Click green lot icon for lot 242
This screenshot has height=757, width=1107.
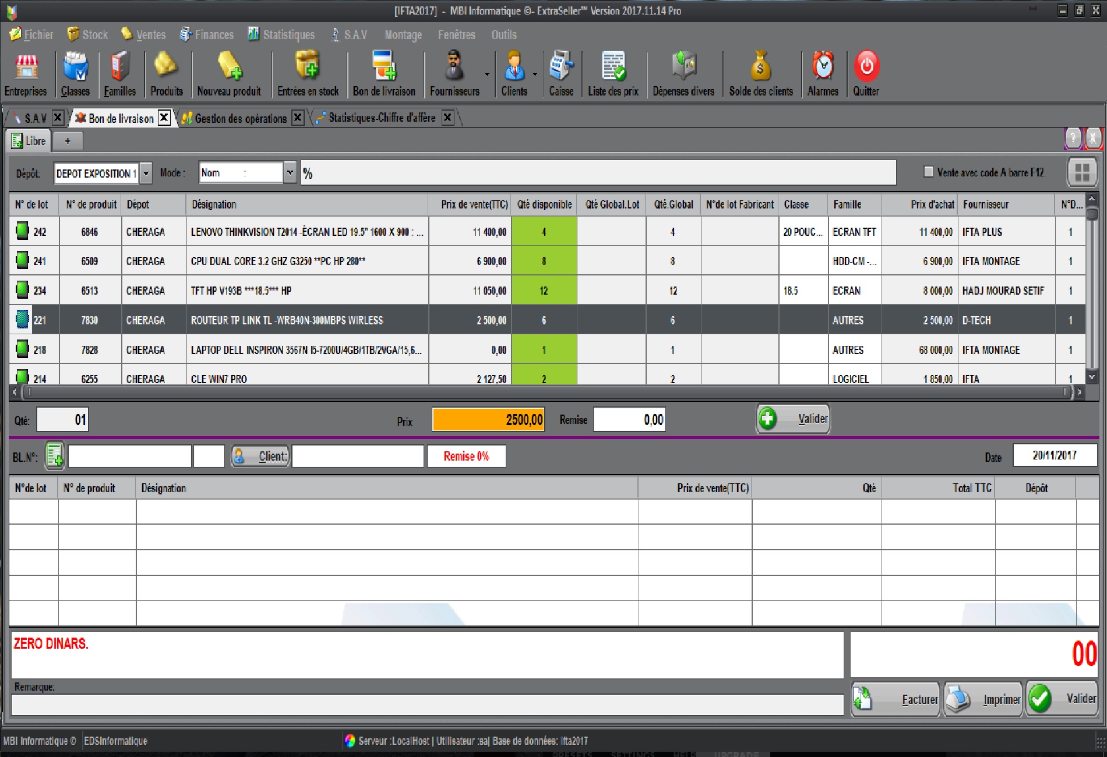point(22,231)
